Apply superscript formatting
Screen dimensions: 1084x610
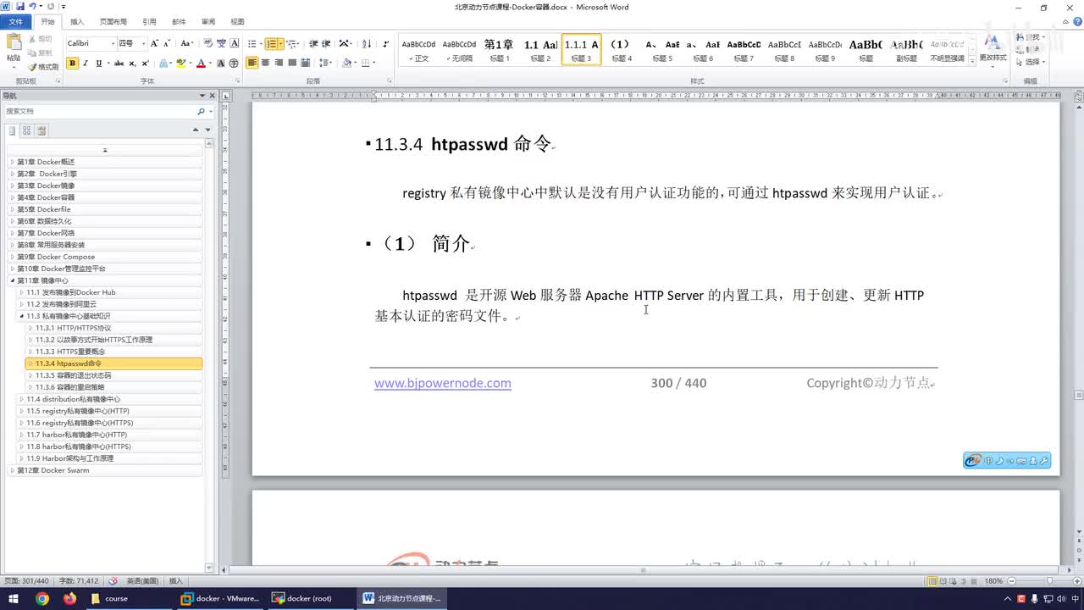[146, 63]
